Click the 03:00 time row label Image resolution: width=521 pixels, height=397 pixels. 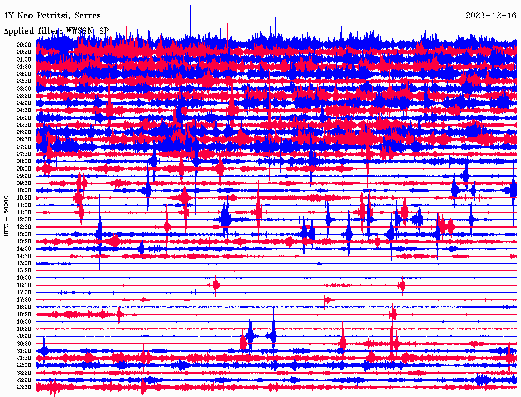(x=24, y=89)
